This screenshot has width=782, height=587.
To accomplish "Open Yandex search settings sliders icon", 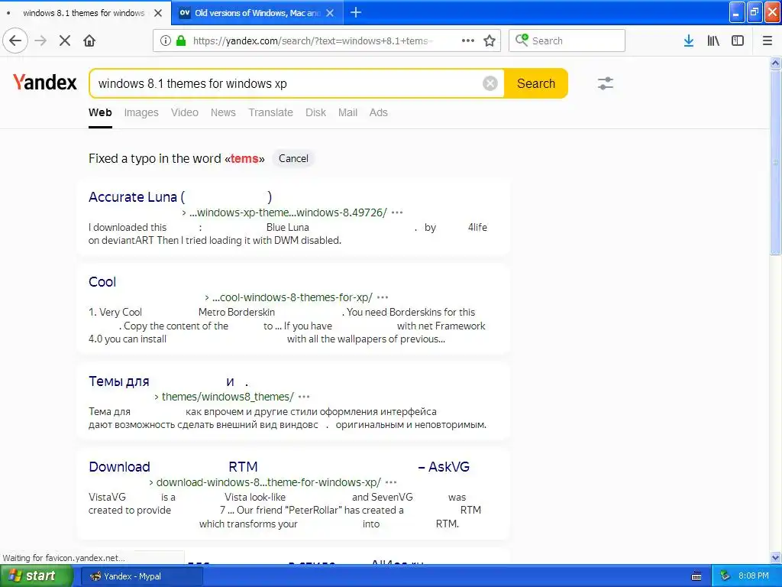I will 606,83.
